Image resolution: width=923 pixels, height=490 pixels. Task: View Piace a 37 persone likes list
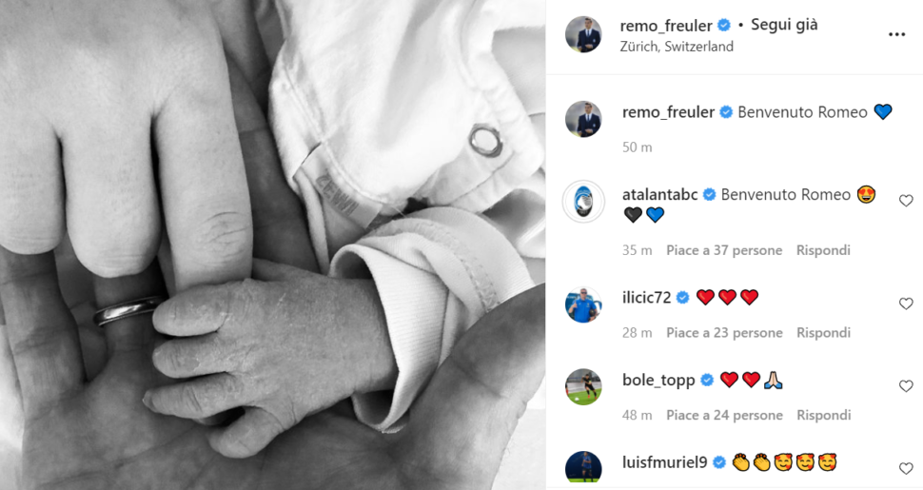point(724,250)
